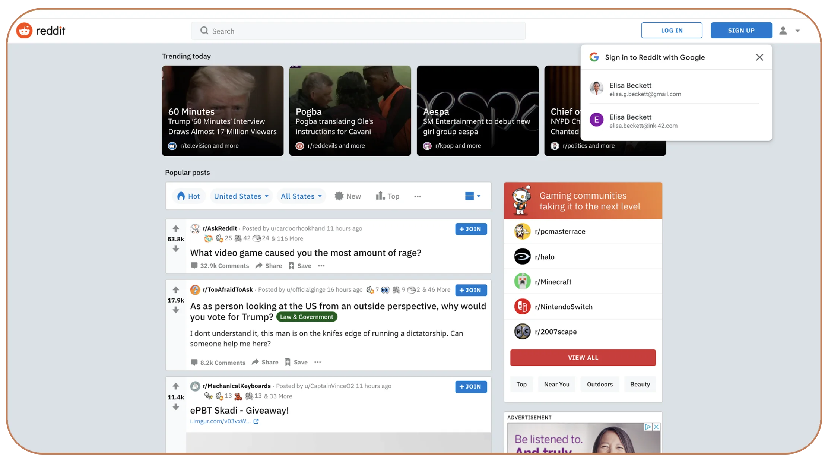Screen dimensions: 828x462
Task: Open user u/officialginge profile
Action: tap(306, 289)
